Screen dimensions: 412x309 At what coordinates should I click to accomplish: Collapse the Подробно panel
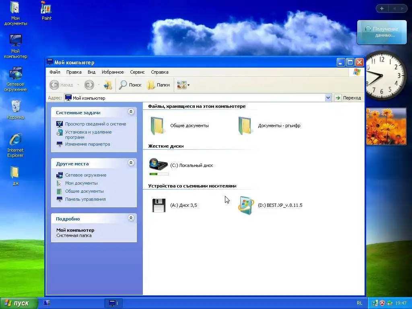click(131, 218)
